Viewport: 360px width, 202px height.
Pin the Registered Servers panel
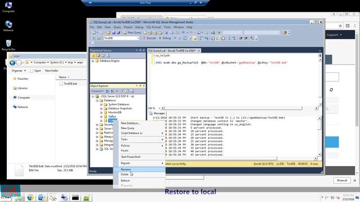coord(140,50)
